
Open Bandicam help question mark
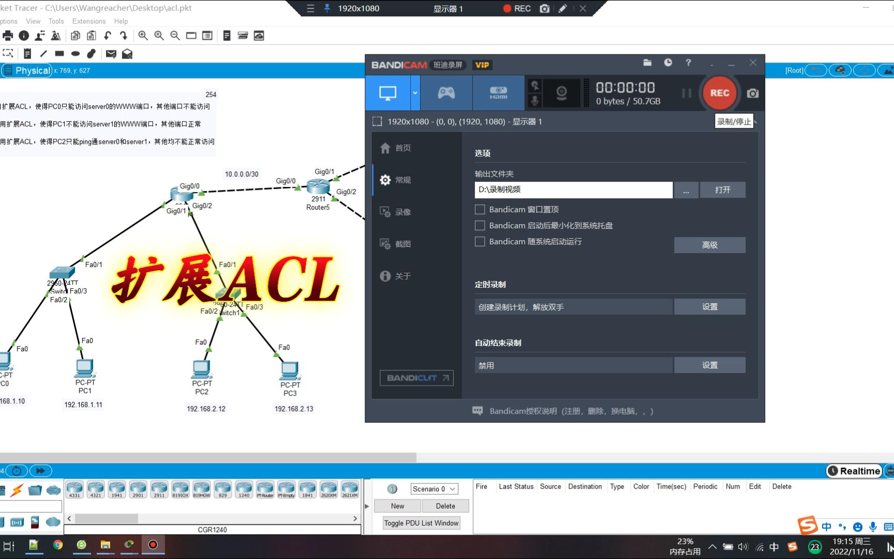(x=688, y=63)
